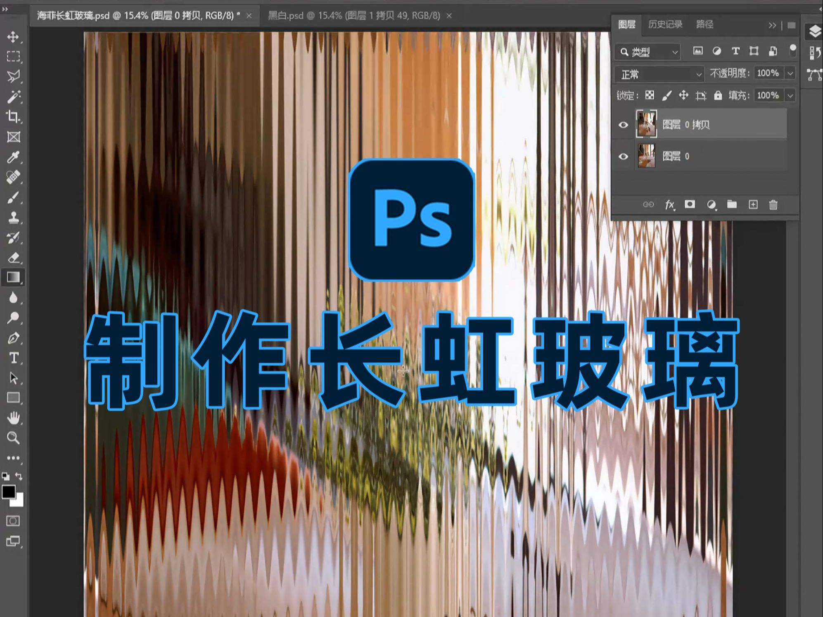Select the History Brush tool
This screenshot has height=617, width=823.
13,237
